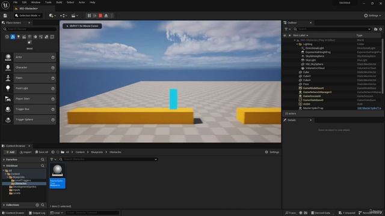Image resolution: width=385 pixels, height=216 pixels.
Task: Click the Edit MasterSpikeTrap link
Action: 369,108
